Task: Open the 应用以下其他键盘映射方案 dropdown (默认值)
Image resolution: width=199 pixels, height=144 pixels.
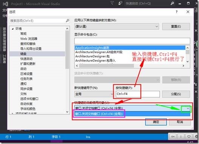Action: [117, 26]
